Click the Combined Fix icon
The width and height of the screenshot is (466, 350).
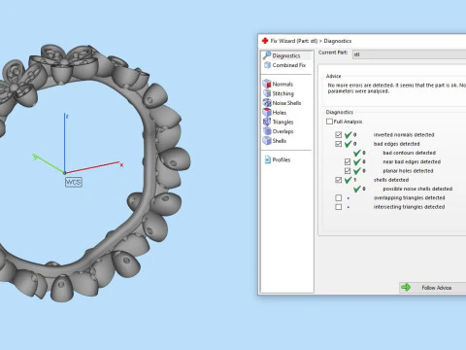click(x=267, y=65)
